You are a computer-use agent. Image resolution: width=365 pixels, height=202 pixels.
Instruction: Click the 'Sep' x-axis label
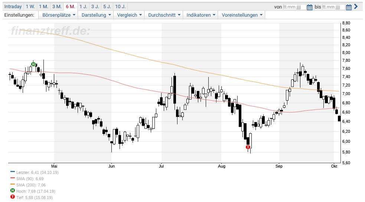(x=279, y=166)
